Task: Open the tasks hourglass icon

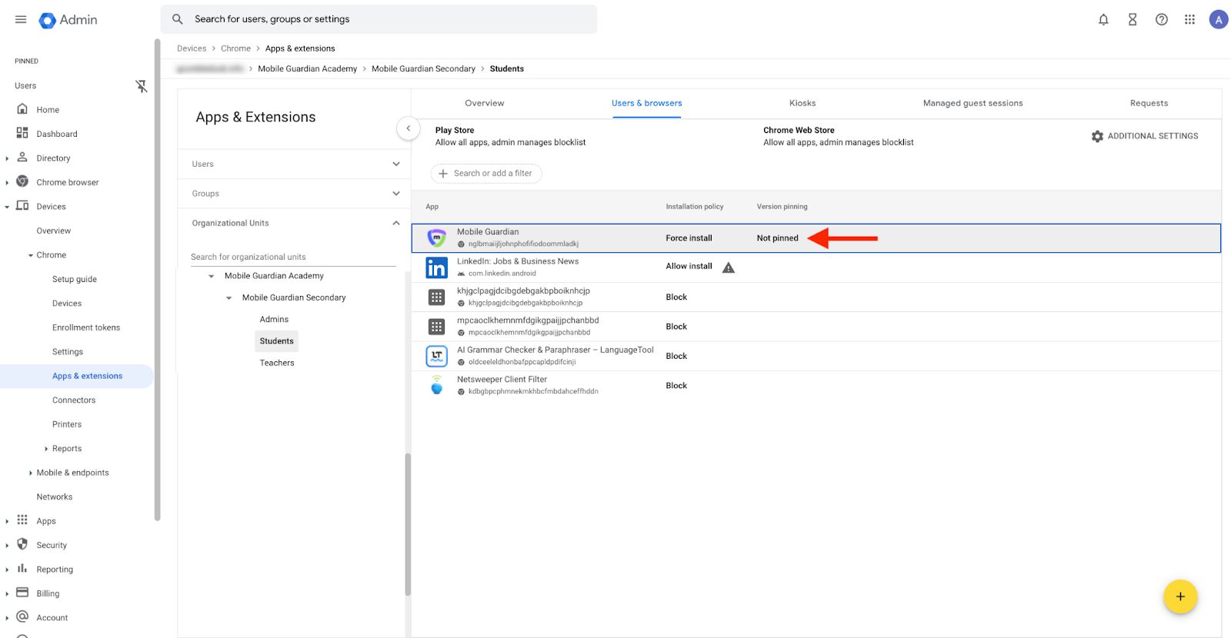Action: pos(1133,20)
